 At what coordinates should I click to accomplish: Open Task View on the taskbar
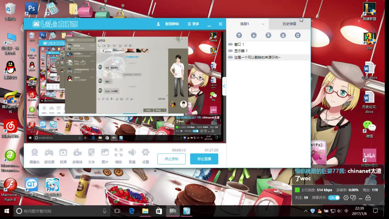(117, 211)
